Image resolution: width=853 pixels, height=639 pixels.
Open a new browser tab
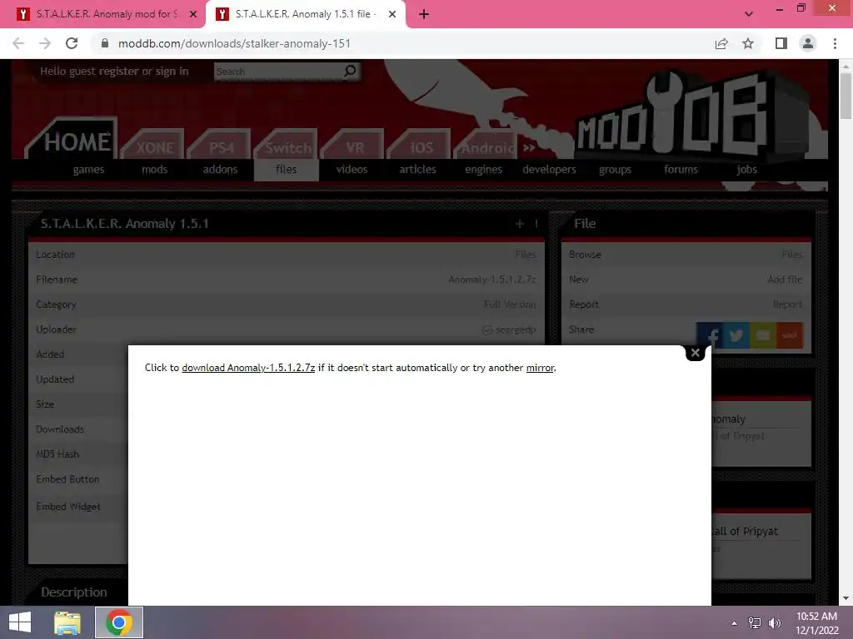[x=424, y=14]
